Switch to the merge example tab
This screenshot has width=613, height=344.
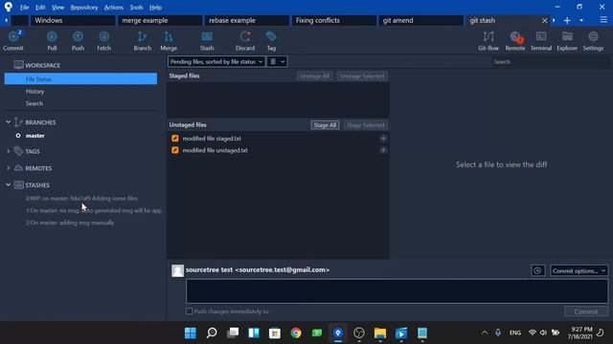pos(160,20)
